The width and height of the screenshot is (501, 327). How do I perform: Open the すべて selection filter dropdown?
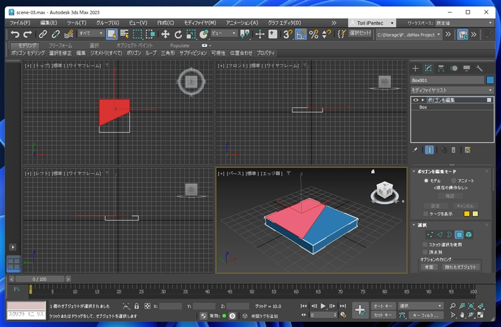(91, 33)
